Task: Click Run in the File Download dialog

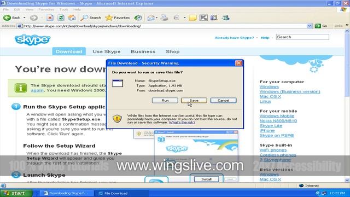Action: 165,101
